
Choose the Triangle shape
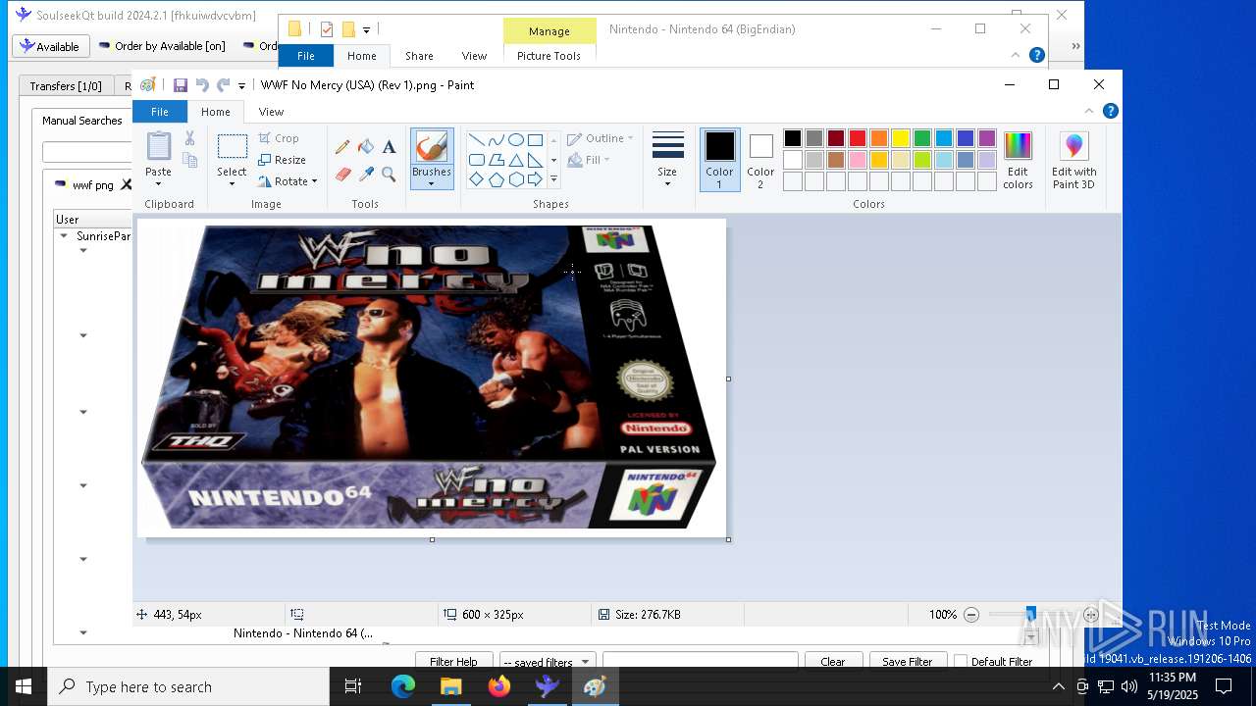(x=515, y=160)
